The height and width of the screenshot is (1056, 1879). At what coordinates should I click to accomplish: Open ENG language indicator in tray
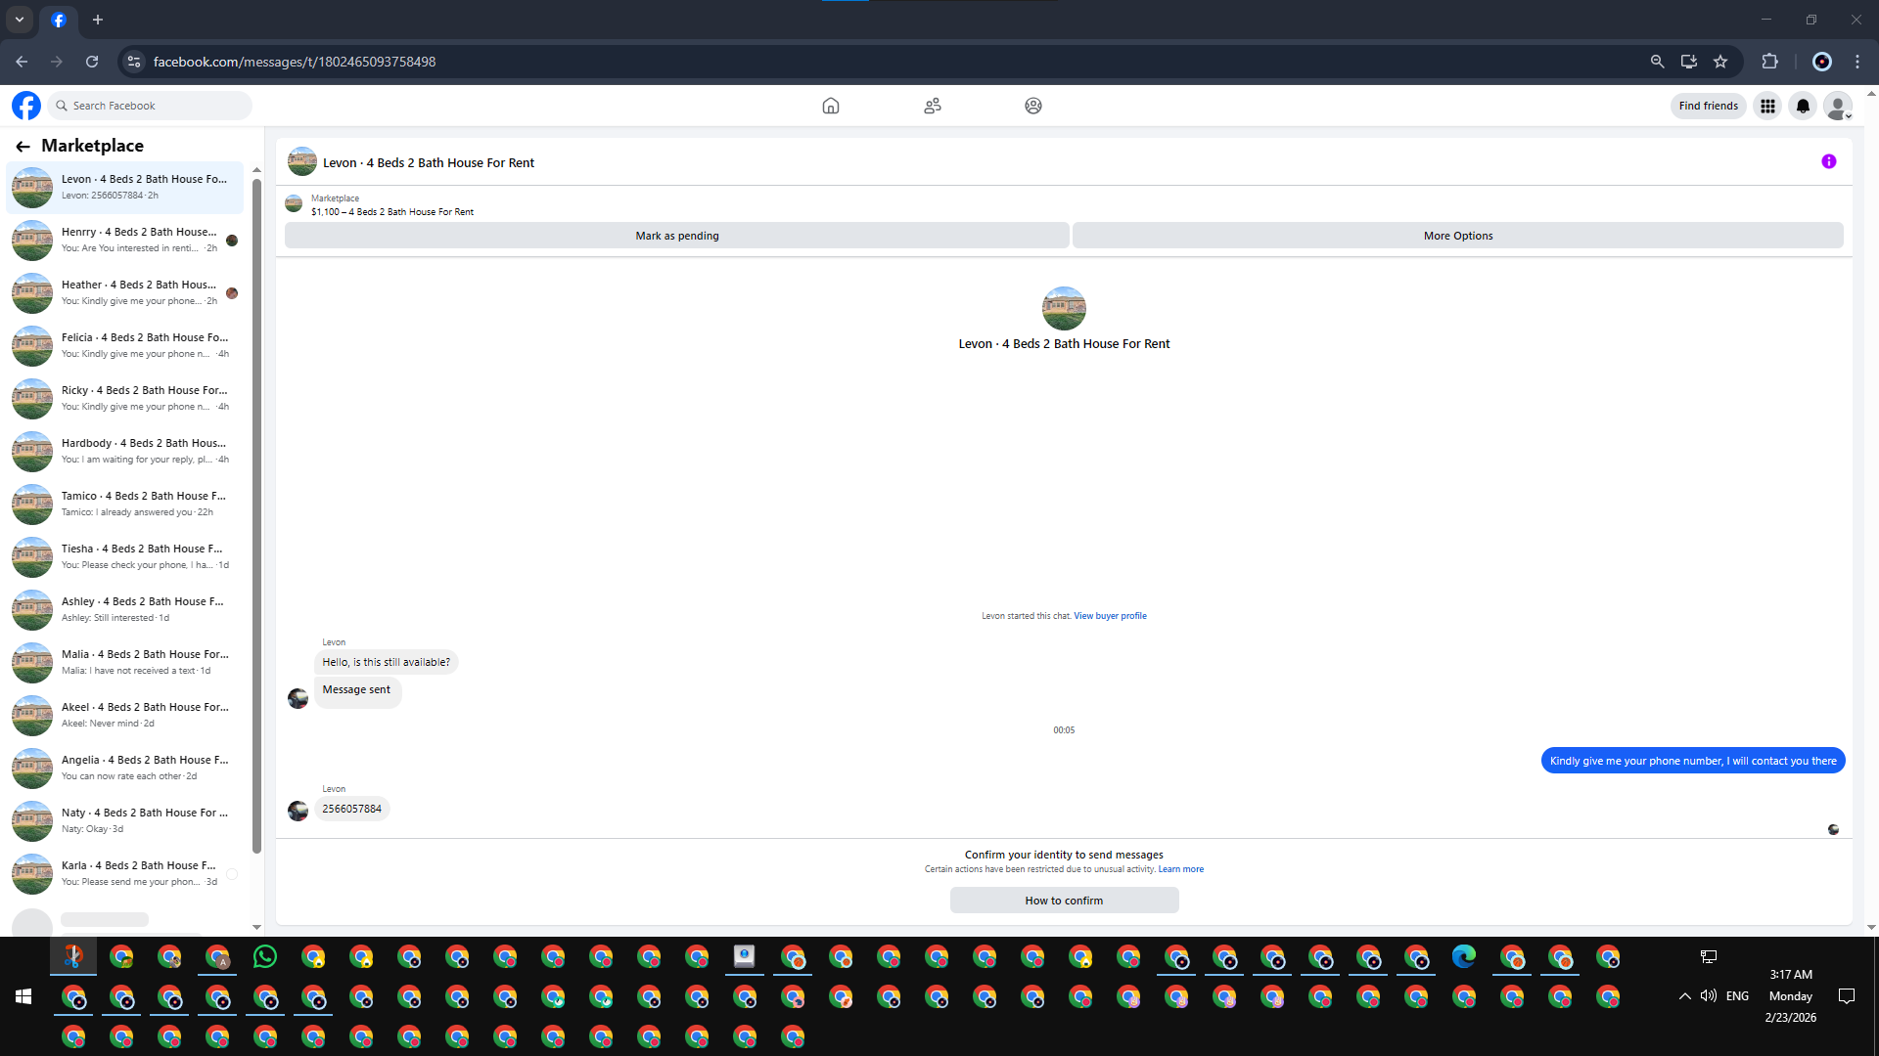(1737, 996)
